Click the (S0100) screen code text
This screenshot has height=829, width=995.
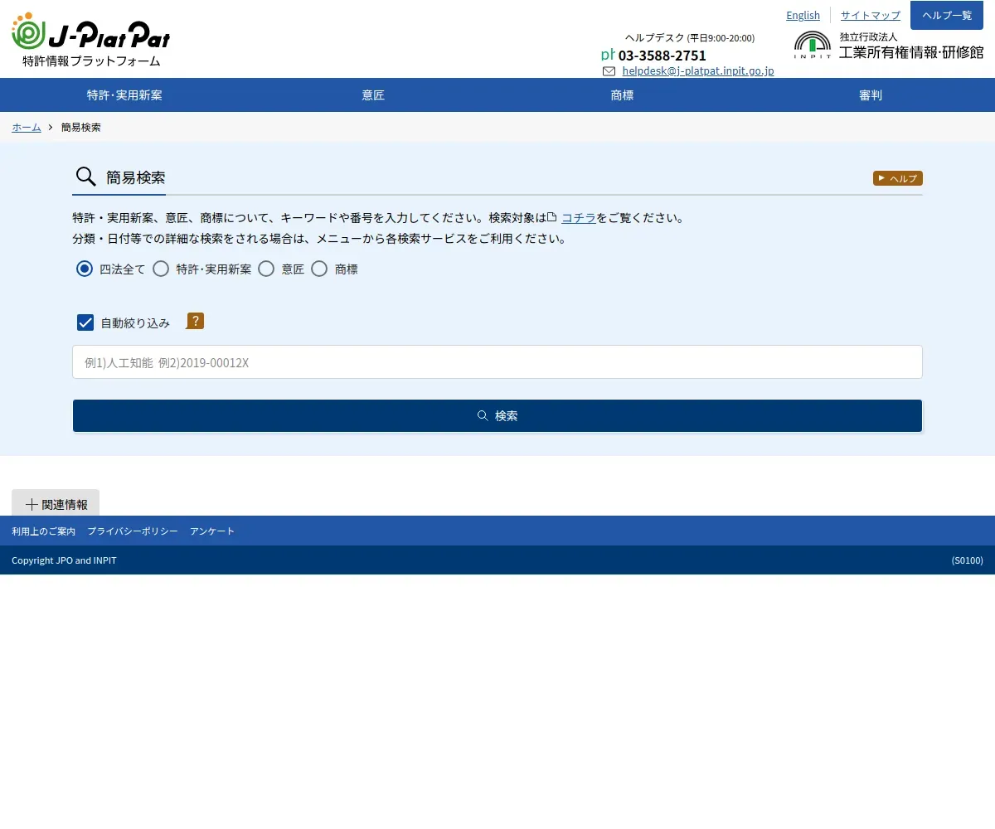tap(968, 560)
